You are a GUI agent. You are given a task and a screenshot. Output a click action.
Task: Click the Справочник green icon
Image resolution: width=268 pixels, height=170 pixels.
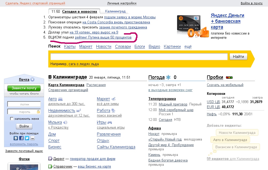[x=50, y=167]
